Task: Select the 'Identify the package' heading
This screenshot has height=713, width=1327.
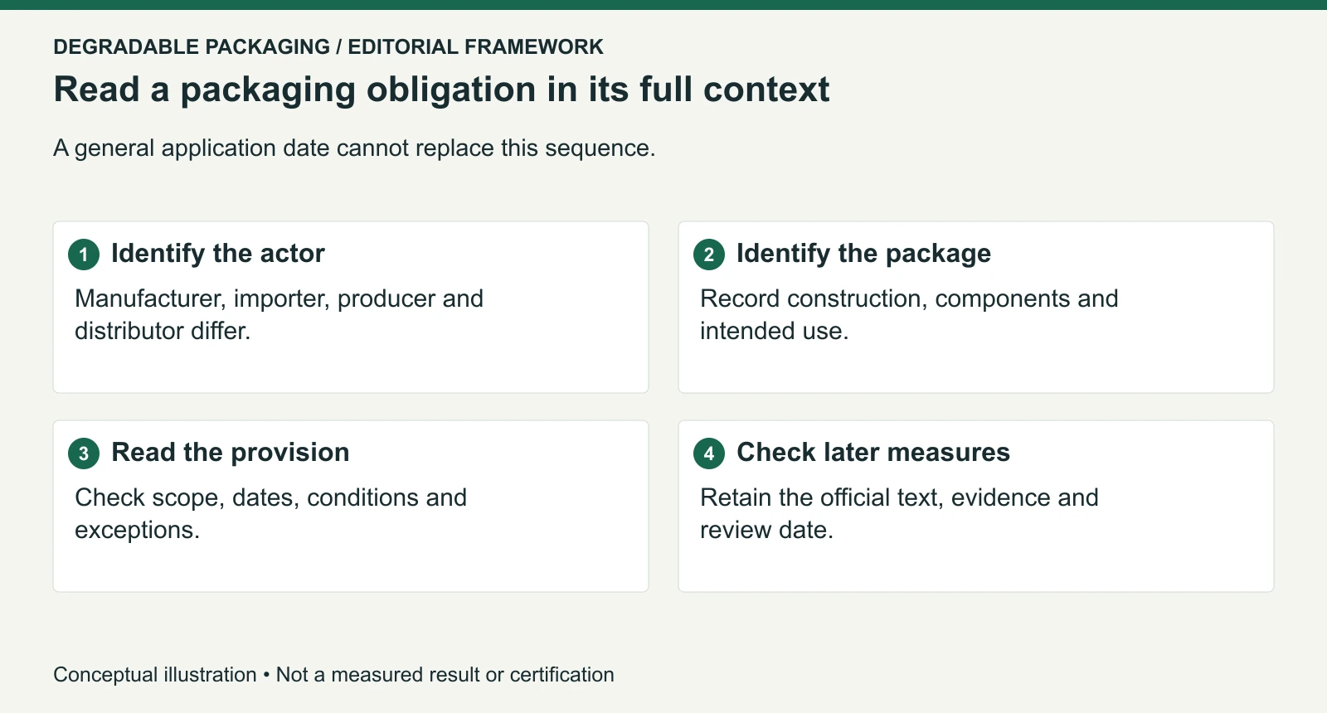Action: click(x=863, y=254)
